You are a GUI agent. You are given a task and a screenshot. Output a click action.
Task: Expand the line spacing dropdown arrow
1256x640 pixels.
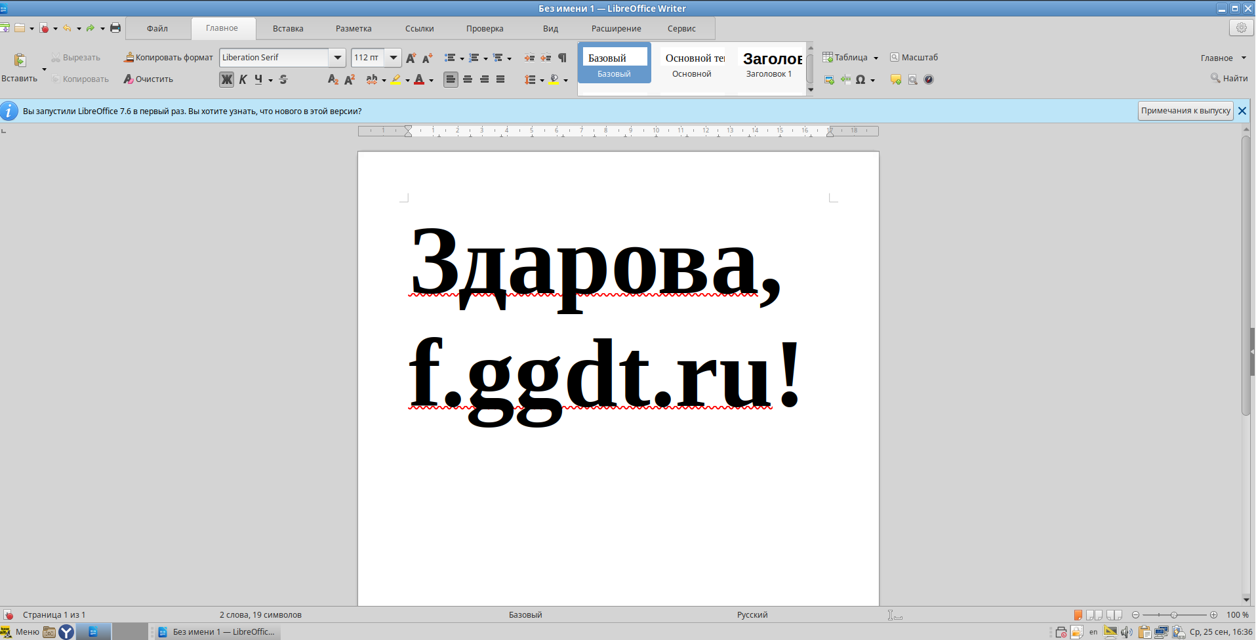click(542, 80)
